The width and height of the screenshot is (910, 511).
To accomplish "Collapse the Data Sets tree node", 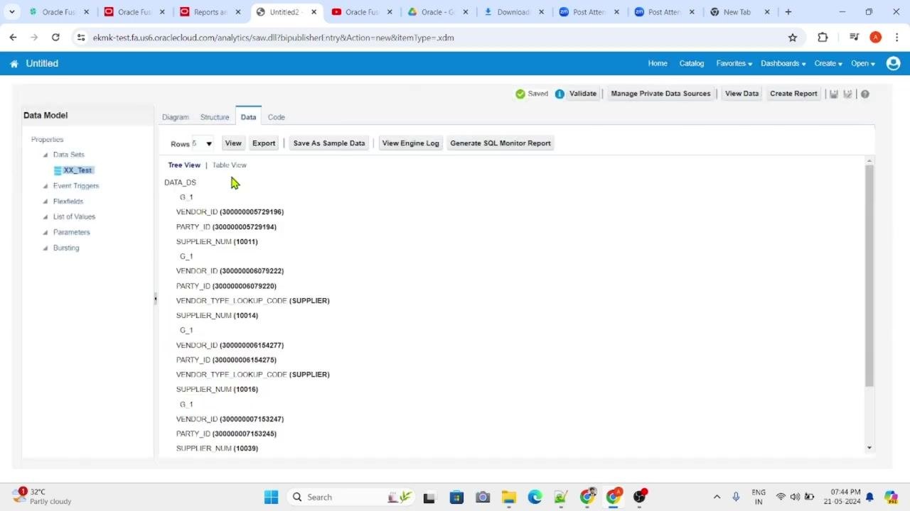I will [45, 155].
